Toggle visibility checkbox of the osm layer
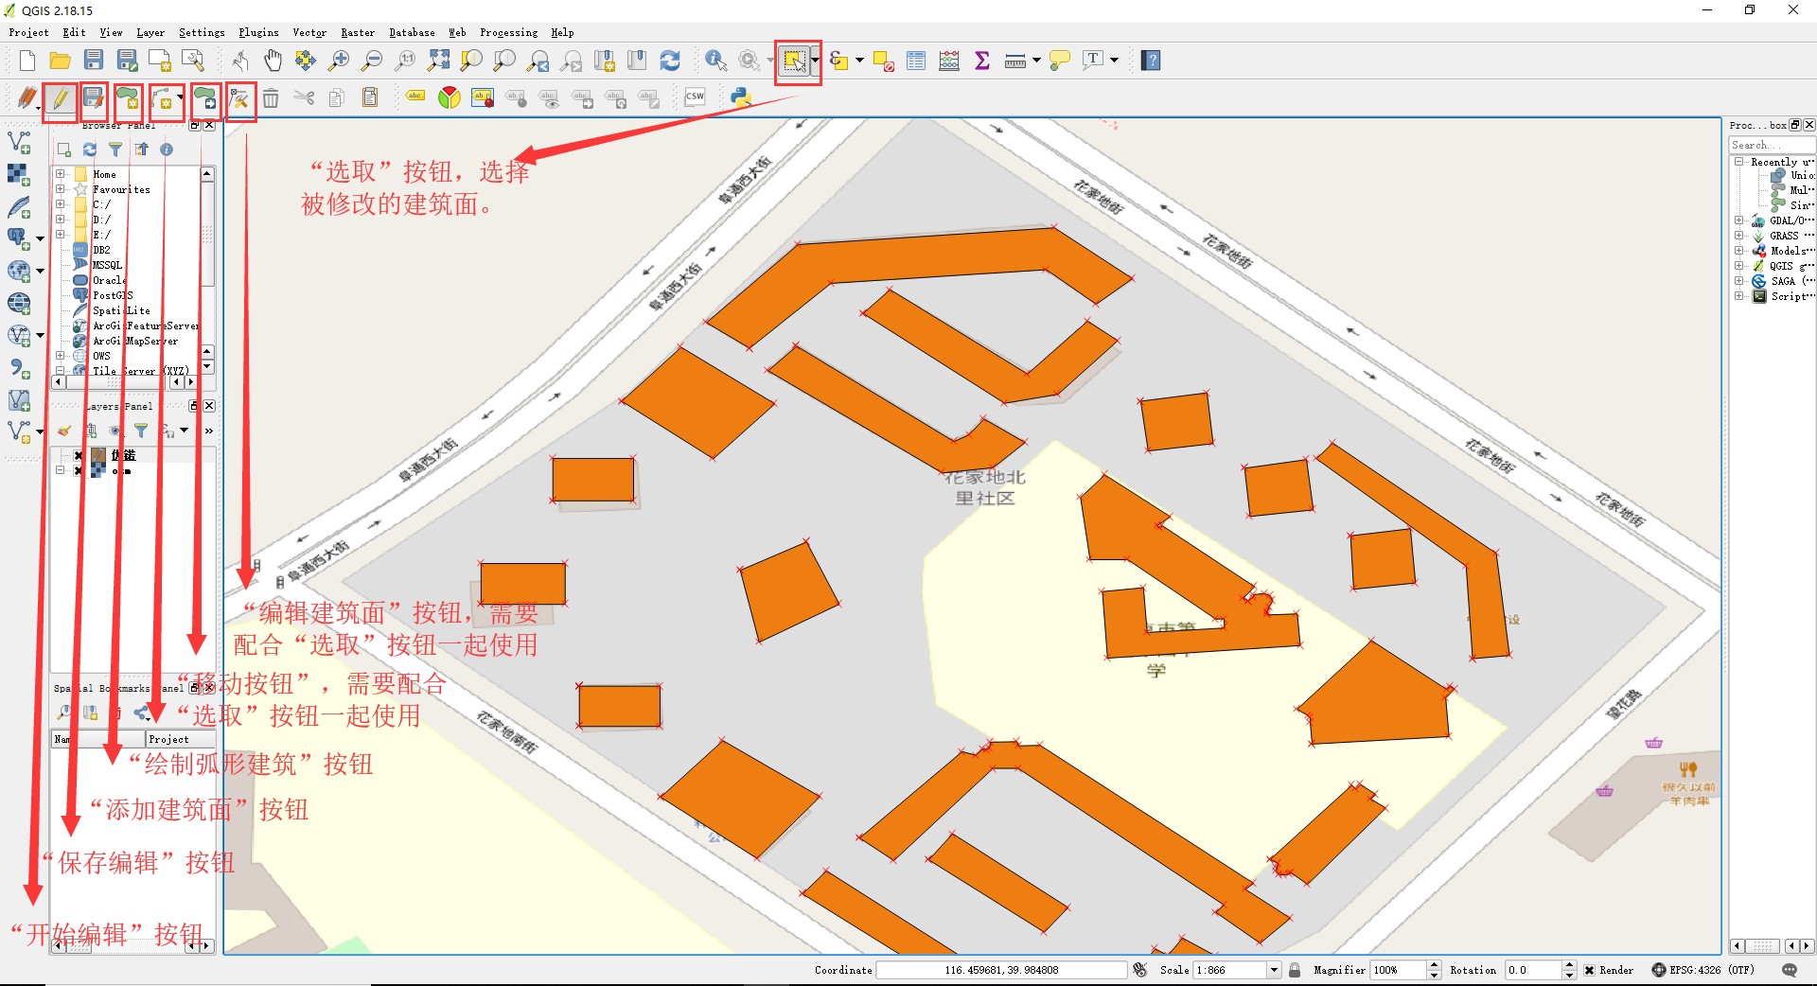The width and height of the screenshot is (1817, 986). coord(78,470)
